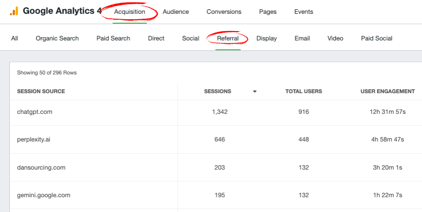Click the Session Source column header
This screenshot has width=422, height=212.
pyautogui.click(x=41, y=91)
